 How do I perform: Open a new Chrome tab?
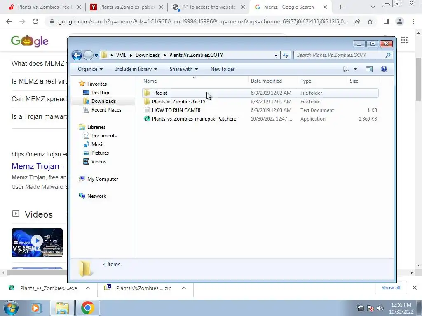click(x=341, y=7)
